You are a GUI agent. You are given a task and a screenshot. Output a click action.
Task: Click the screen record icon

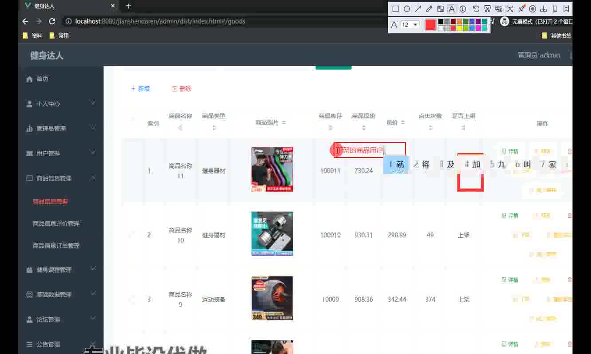tap(533, 9)
